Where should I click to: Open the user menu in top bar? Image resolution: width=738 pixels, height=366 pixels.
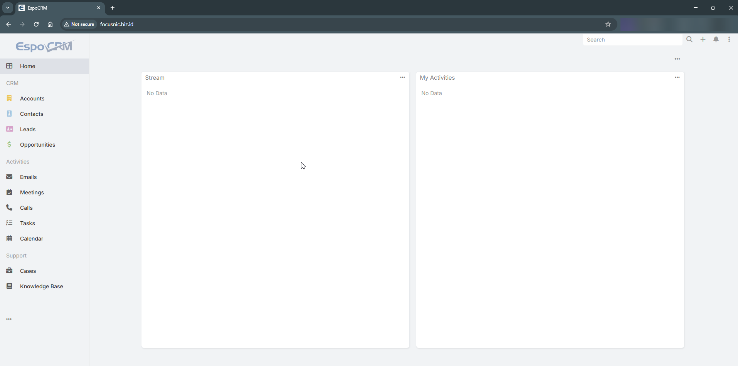[x=729, y=40]
